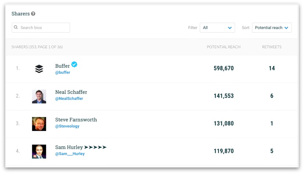Expand the Filter dropdown set to All
Image resolution: width=304 pixels, height=174 pixels.
tap(217, 28)
